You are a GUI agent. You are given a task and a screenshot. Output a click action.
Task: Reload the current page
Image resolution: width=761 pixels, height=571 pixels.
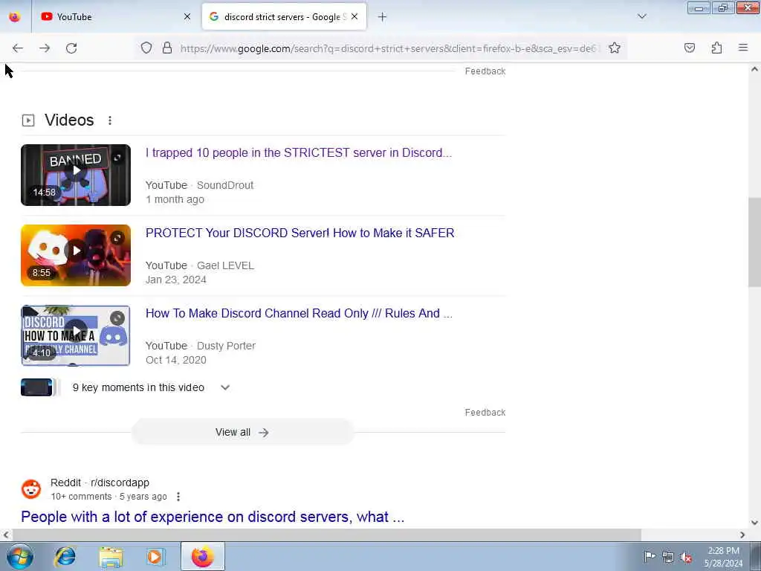tap(71, 48)
